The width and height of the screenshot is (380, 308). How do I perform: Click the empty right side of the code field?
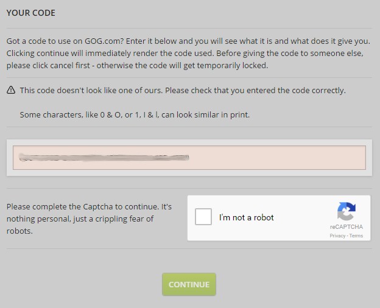click(x=280, y=158)
